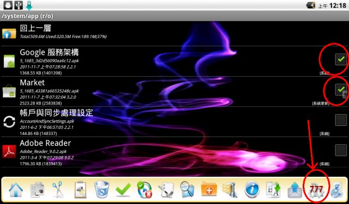Tap the USB connection status icon

[19, 5]
